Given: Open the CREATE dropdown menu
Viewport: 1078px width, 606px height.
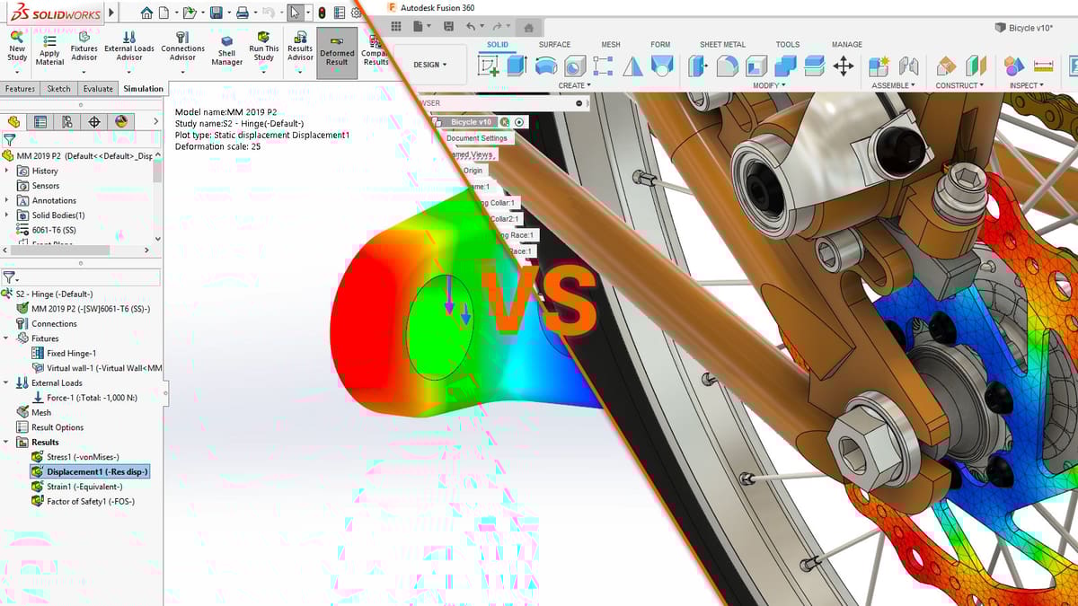Looking at the screenshot, I should 574,85.
